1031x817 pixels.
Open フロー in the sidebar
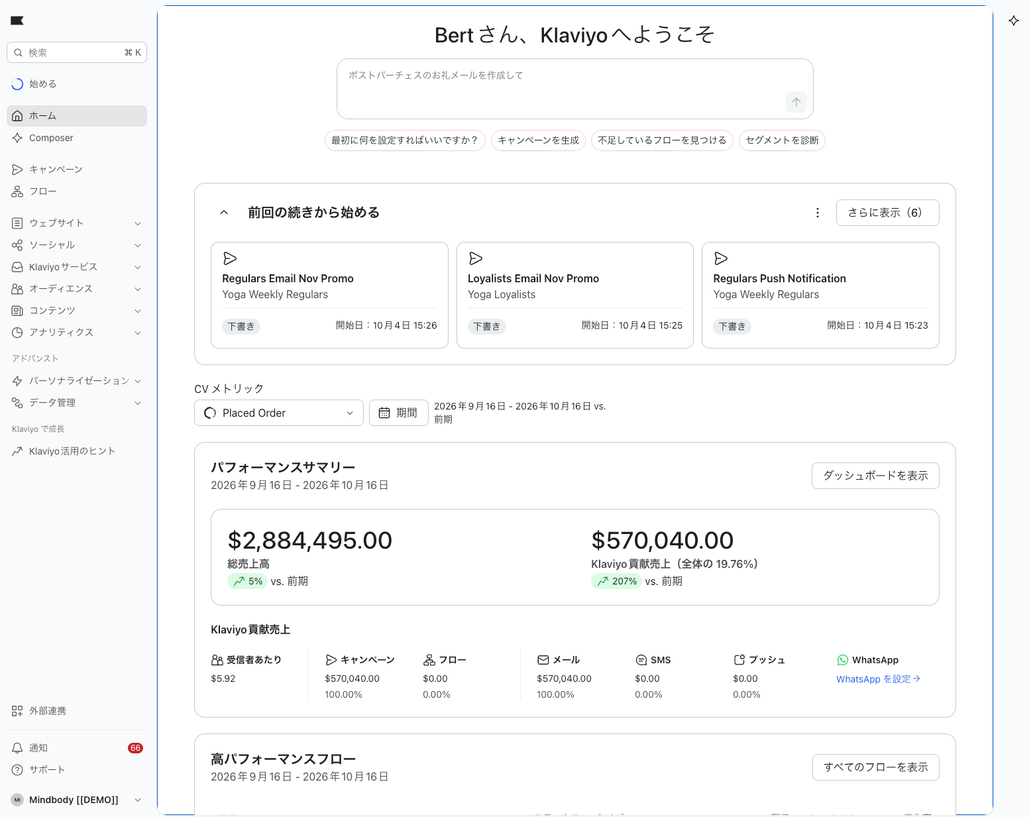click(77, 191)
